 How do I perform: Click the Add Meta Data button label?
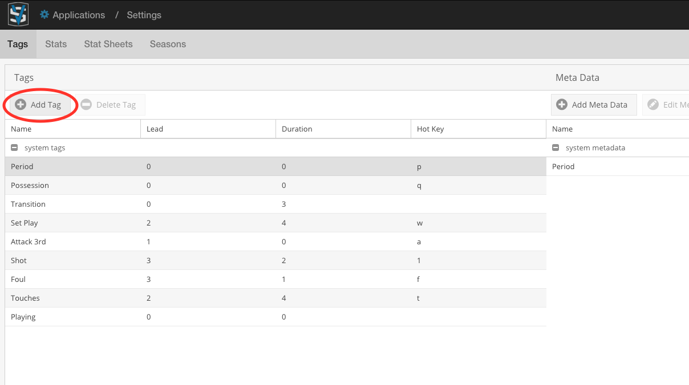click(x=599, y=105)
